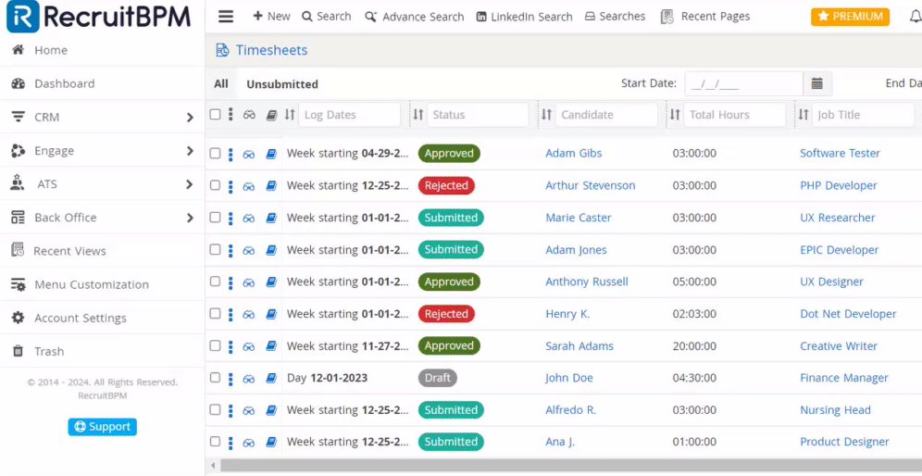Viewport: 922px width, 476px height.
Task: Open Searches saved list in top bar
Action: click(615, 17)
